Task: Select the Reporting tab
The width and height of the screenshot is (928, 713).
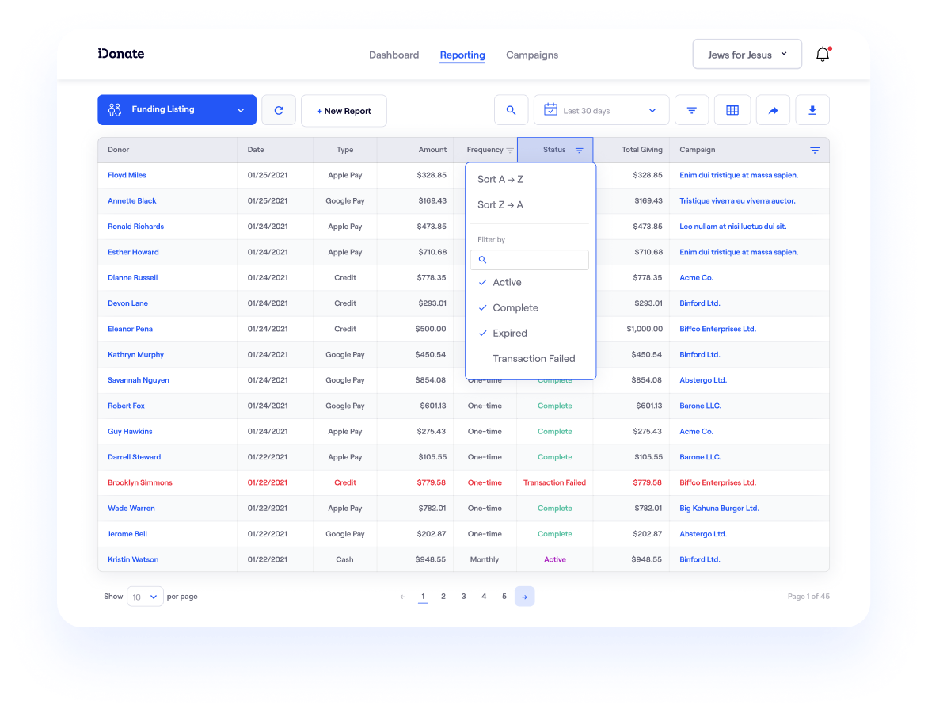Action: click(462, 55)
